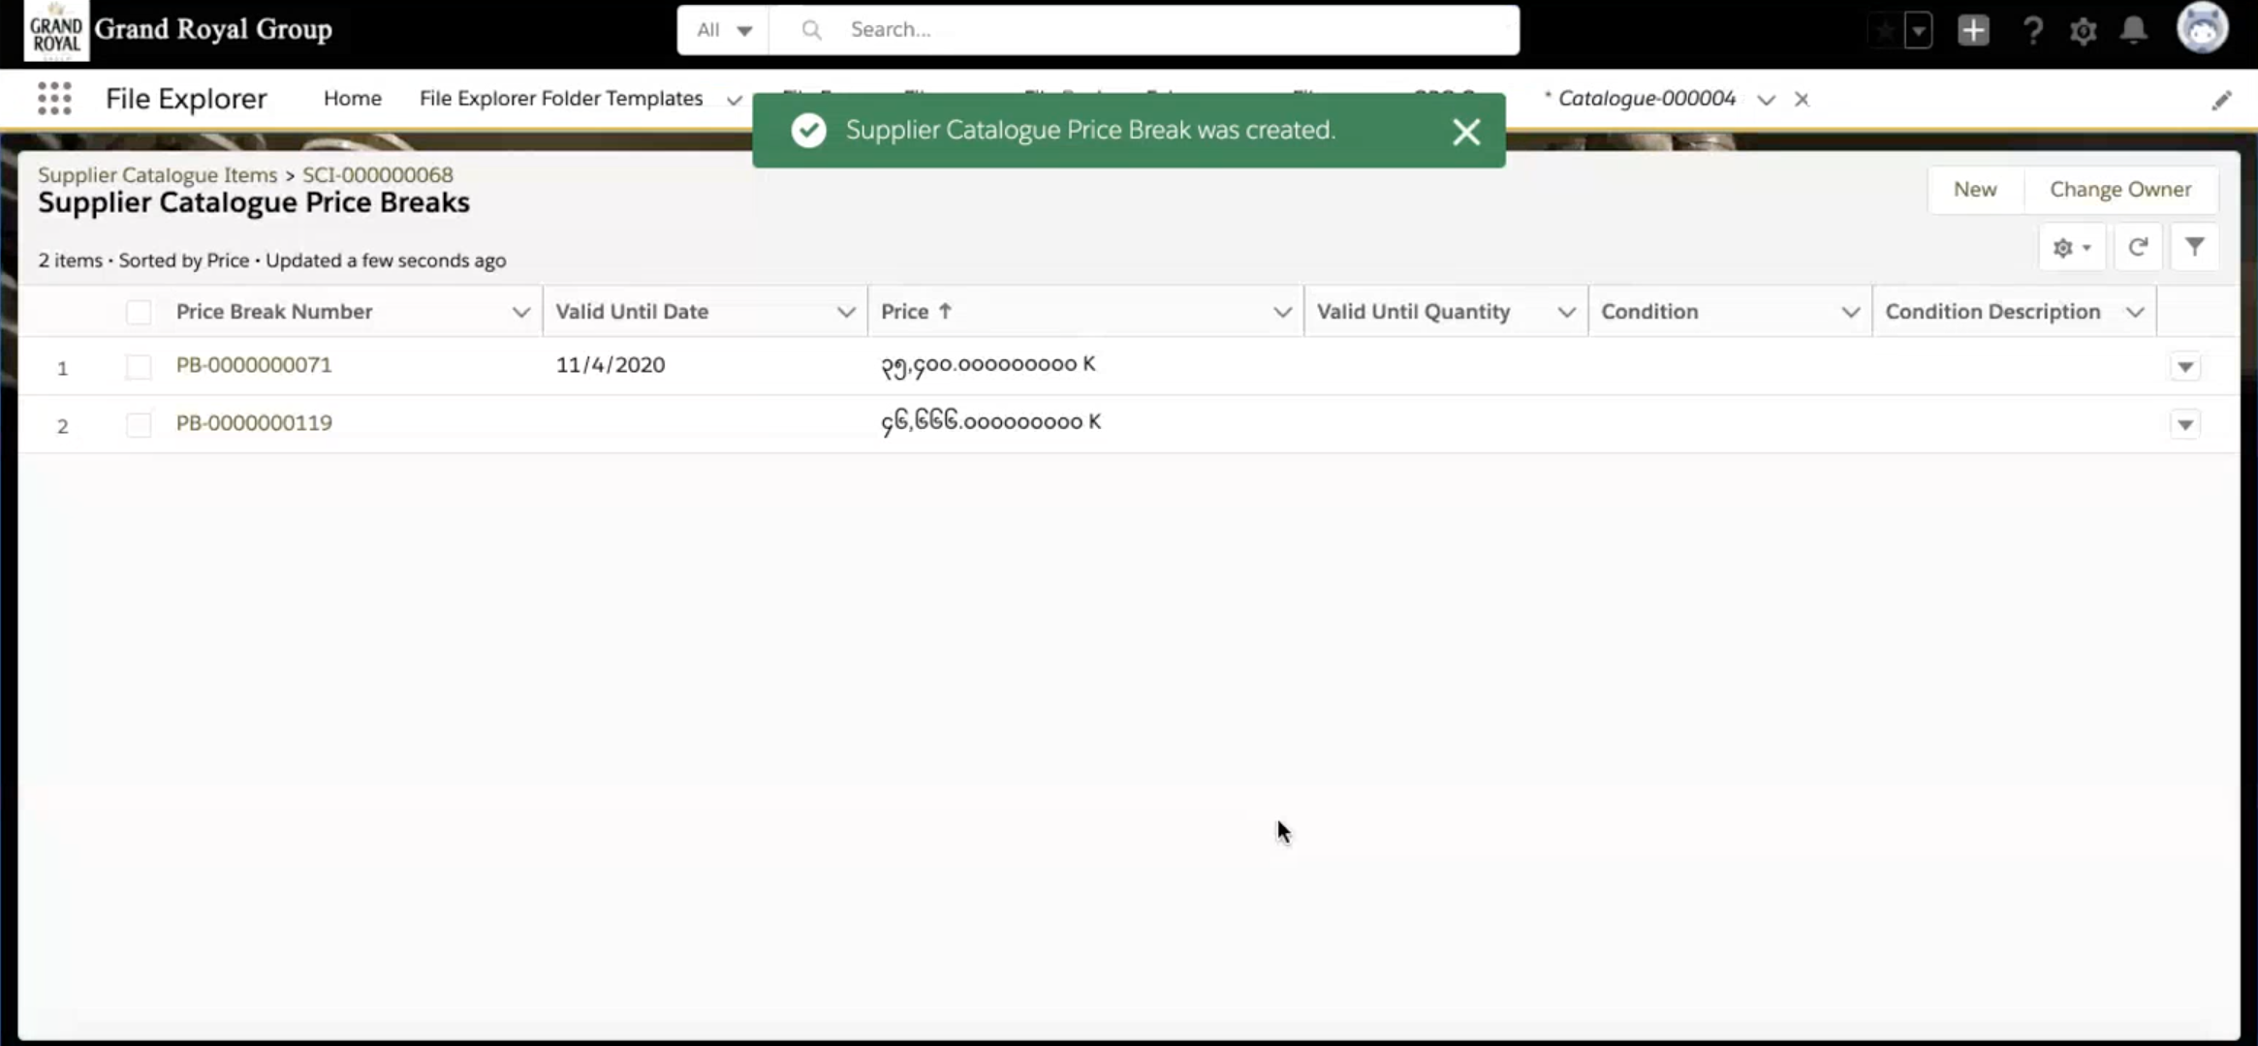Show list filters with funnel icon
The image size is (2258, 1046).
tap(2194, 248)
